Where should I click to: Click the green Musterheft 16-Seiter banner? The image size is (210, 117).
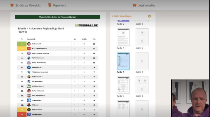point(57,17)
